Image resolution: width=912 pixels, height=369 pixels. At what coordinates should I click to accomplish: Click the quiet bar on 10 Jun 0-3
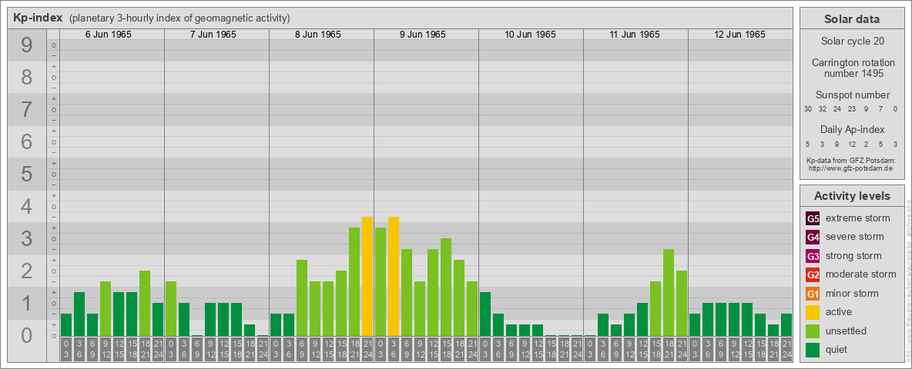485,314
